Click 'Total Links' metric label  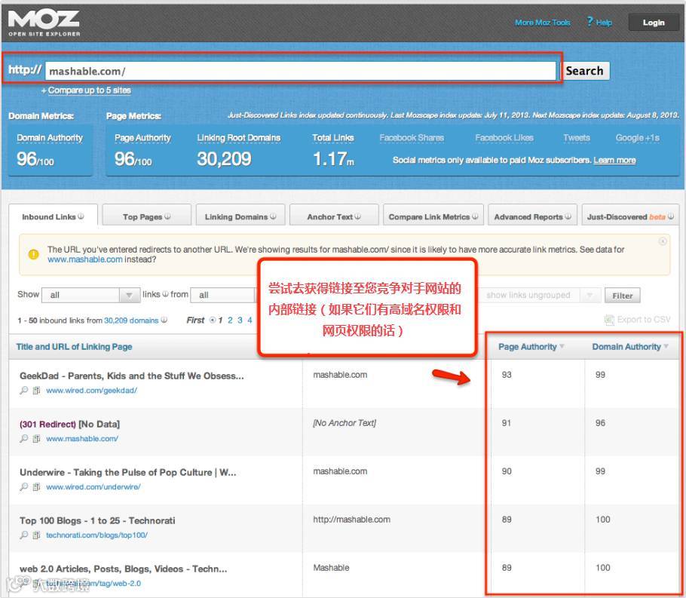coord(333,138)
